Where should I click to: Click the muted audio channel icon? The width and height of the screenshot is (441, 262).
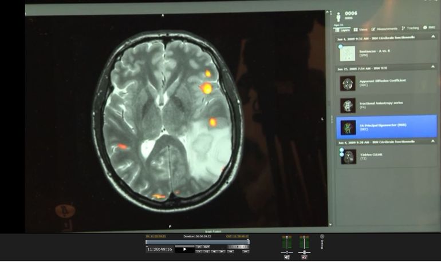305,257
